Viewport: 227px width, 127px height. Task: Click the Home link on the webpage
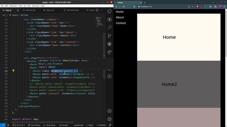click(x=120, y=12)
